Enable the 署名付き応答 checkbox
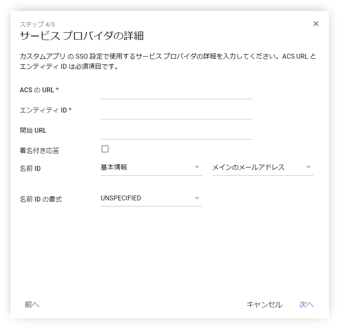The image size is (340, 328). [105, 149]
